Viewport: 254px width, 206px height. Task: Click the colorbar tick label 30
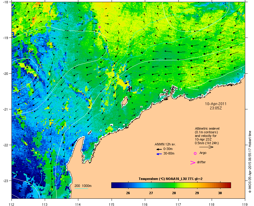point(220,193)
